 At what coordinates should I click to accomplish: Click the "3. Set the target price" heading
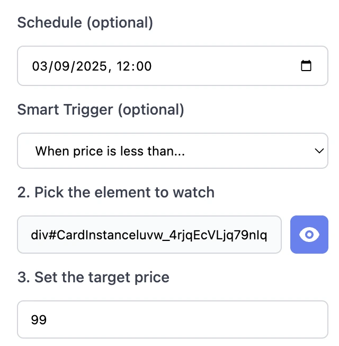point(93,277)
